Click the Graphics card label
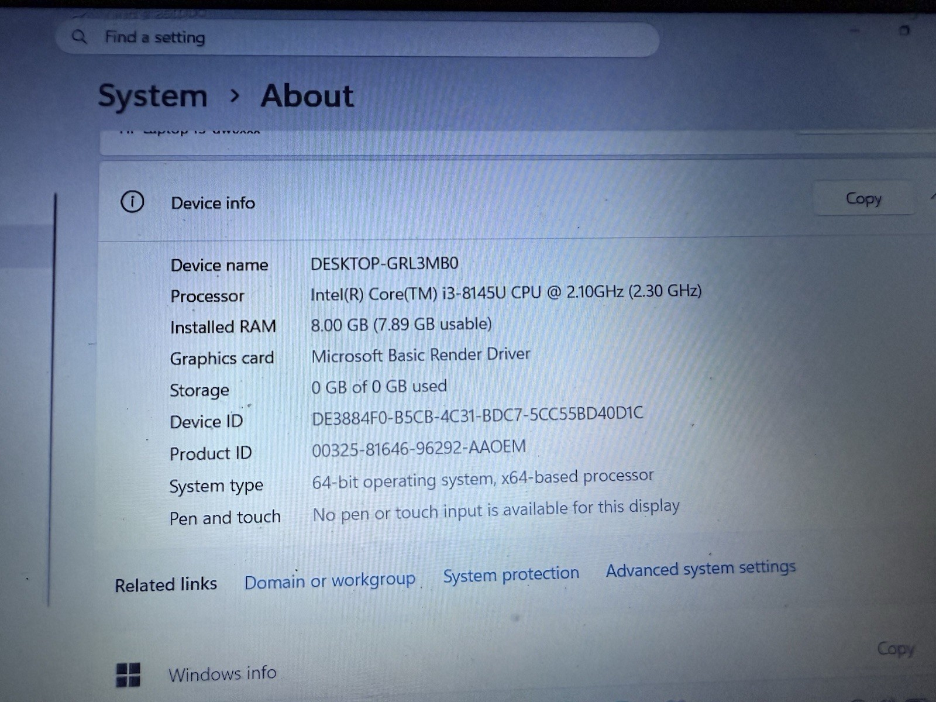Screen dimensions: 936x702 [222, 358]
